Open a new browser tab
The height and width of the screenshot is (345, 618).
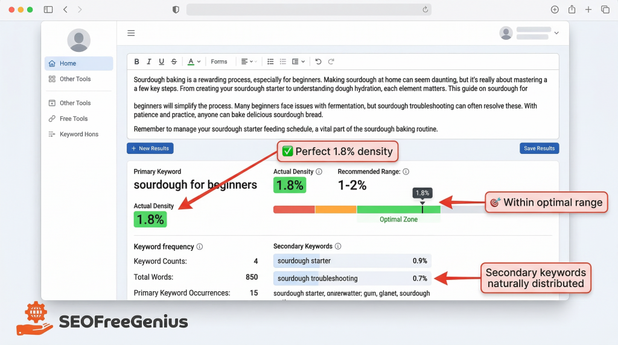[x=588, y=10]
